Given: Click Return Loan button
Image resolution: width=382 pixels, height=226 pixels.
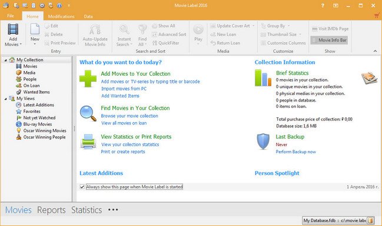Looking at the screenshot, I should click(x=225, y=43).
